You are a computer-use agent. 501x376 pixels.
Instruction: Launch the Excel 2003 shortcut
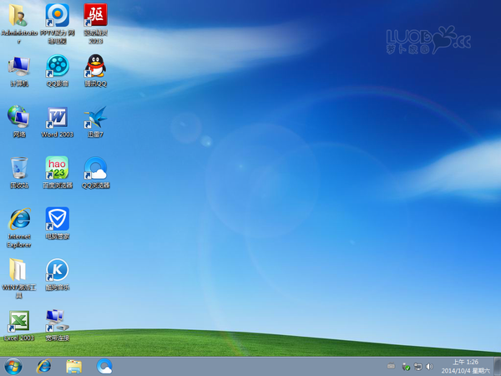[x=18, y=321]
